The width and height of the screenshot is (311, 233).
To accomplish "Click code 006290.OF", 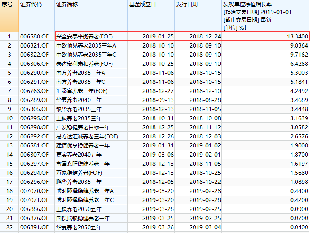I will pos(34,73).
